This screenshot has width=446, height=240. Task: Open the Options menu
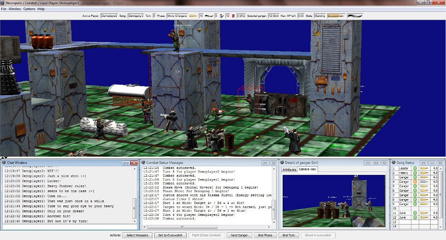tap(29, 9)
